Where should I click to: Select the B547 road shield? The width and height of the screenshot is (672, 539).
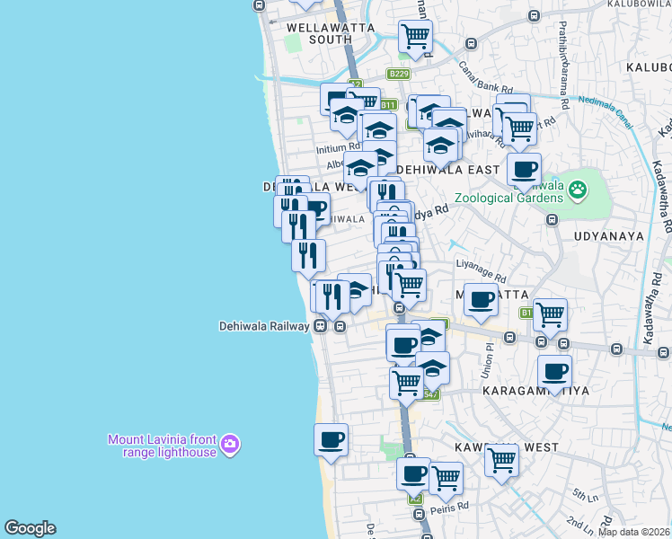[432, 394]
